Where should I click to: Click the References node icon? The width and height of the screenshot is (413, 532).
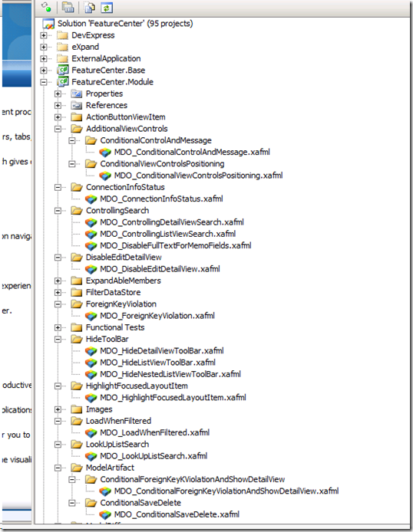click(x=77, y=106)
